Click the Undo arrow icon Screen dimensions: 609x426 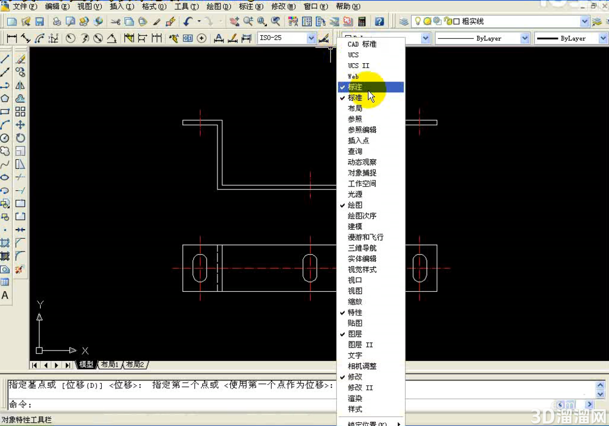click(x=188, y=22)
